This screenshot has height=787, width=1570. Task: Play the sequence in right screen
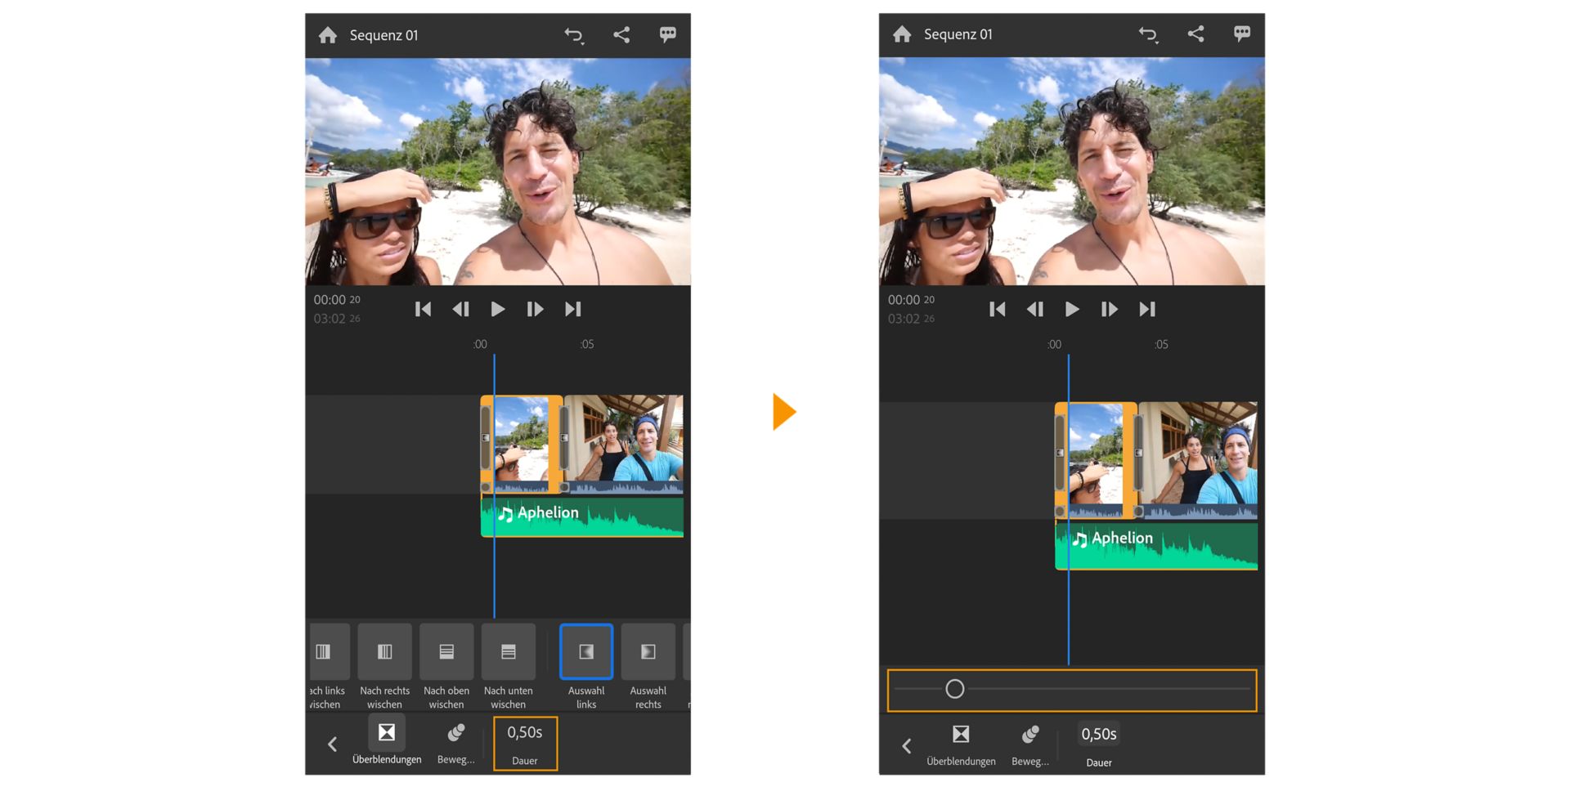[1071, 309]
